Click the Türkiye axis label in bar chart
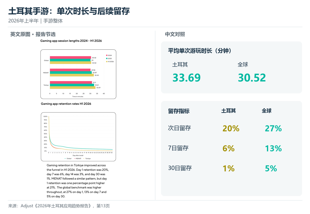The height and width of the screenshot is (214, 310). point(46,85)
